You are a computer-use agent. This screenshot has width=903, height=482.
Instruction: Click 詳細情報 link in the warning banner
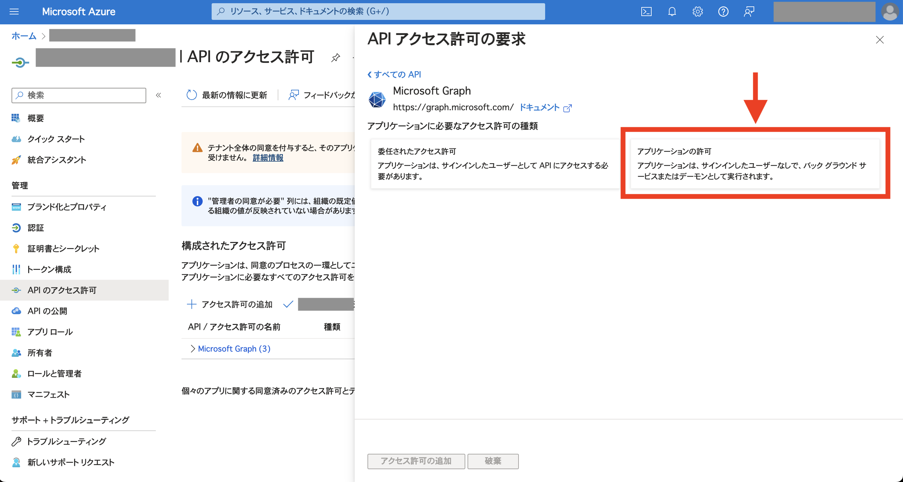pos(268,158)
